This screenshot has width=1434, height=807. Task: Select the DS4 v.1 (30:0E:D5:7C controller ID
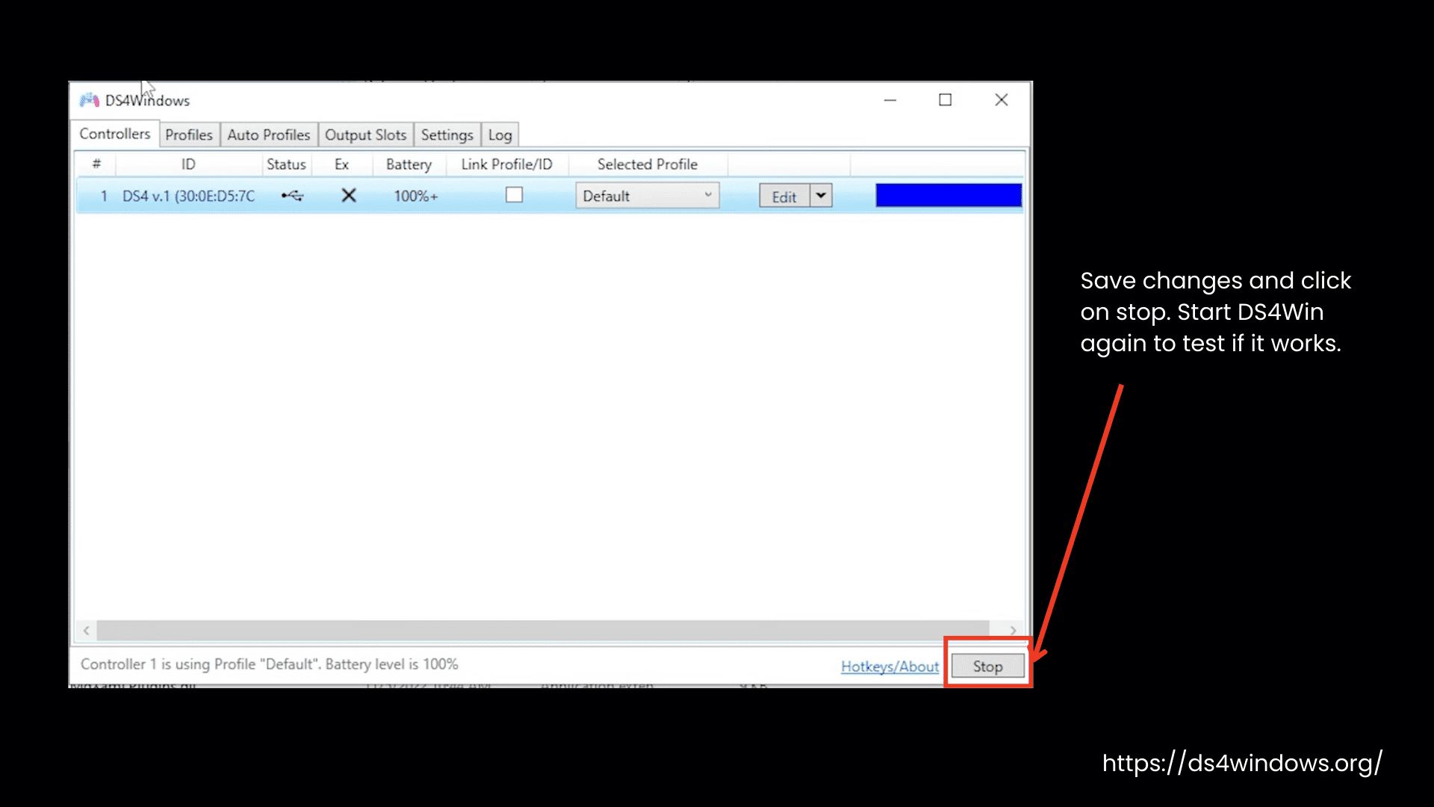189,196
